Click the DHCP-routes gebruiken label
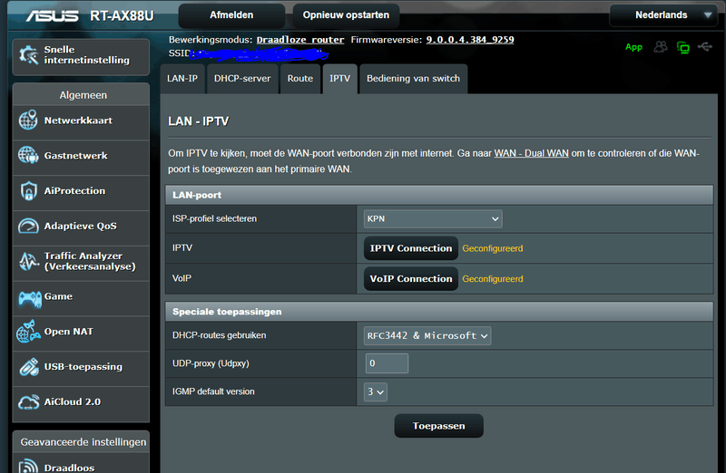 tap(219, 335)
